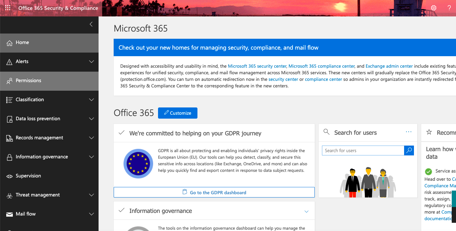Click the EU flag GDPR image
The height and width of the screenshot is (231, 456).
coord(138,163)
